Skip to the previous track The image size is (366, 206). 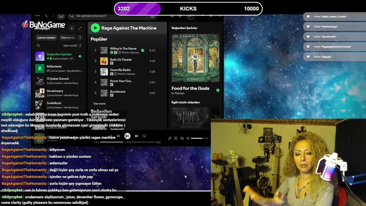[118, 136]
